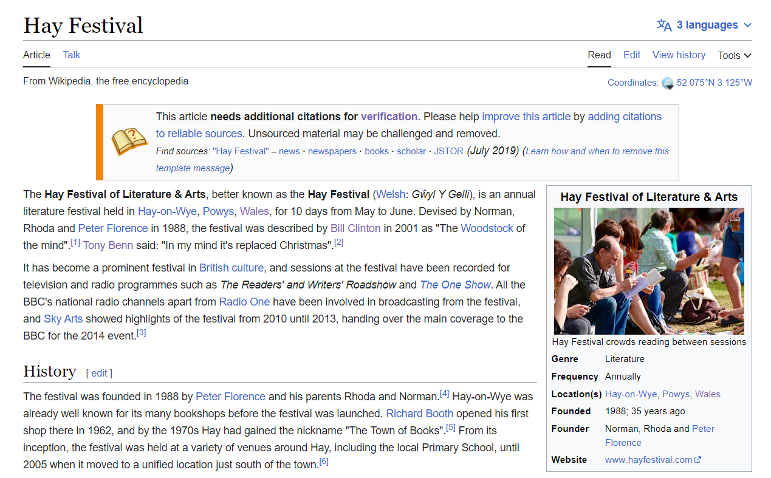
Task: Click citation reference [4]
Action: point(445,393)
